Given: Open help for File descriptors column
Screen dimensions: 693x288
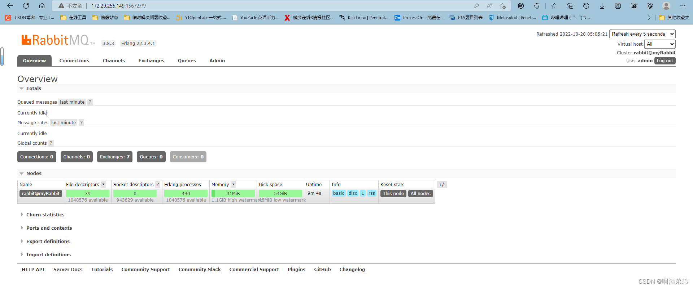Looking at the screenshot, I should coord(103,184).
